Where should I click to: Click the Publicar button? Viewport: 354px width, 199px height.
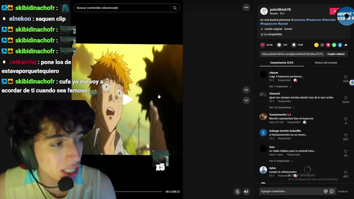click(x=343, y=191)
